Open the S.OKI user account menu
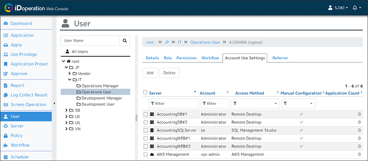 (x=338, y=8)
